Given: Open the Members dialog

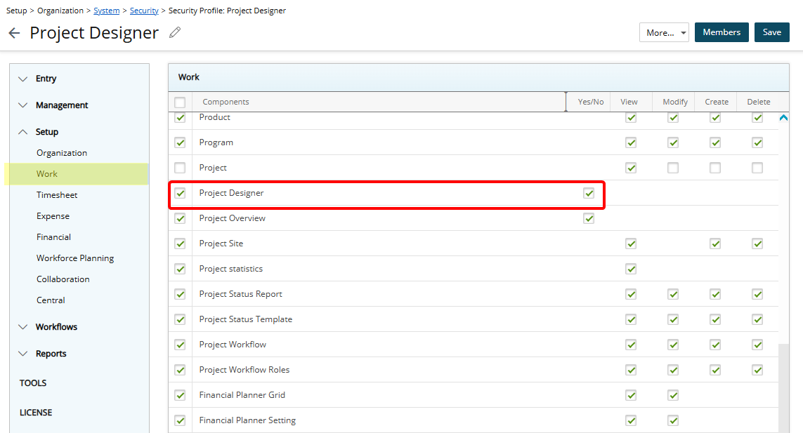Looking at the screenshot, I should tap(721, 32).
